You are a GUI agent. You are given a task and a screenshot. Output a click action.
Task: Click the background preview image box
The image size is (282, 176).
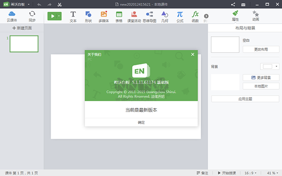click(x=225, y=82)
